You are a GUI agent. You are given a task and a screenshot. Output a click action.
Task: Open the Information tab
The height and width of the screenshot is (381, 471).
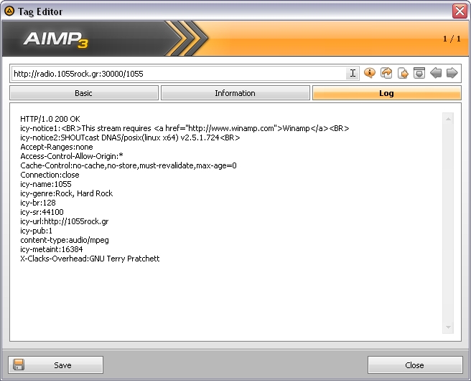pyautogui.click(x=235, y=93)
